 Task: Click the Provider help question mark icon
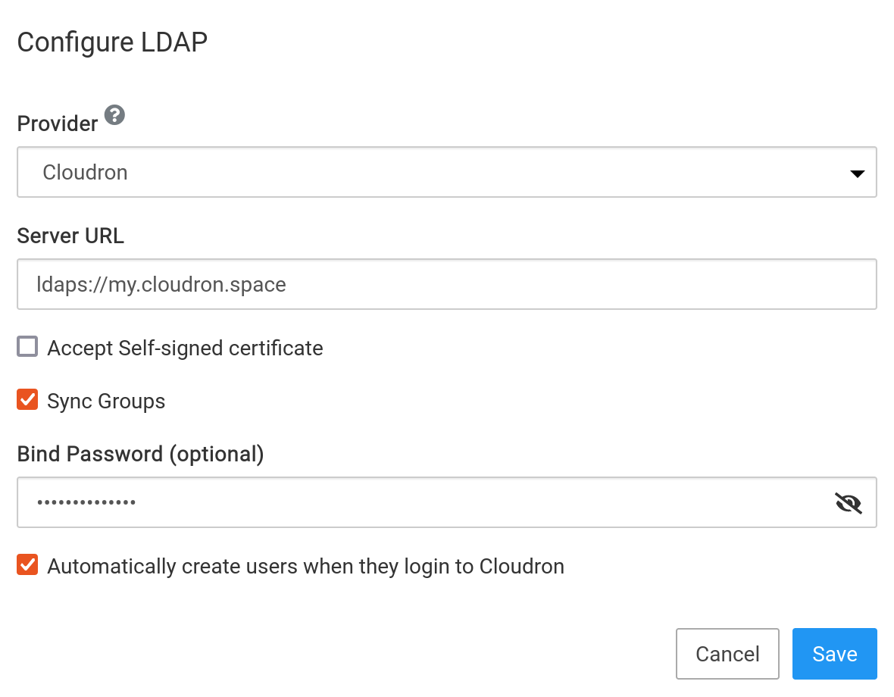tap(114, 116)
